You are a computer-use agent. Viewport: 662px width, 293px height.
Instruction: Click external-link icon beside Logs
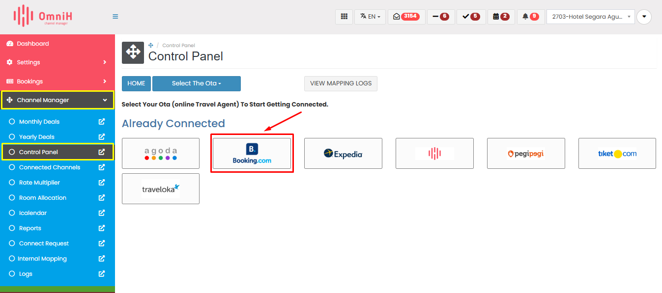point(102,274)
